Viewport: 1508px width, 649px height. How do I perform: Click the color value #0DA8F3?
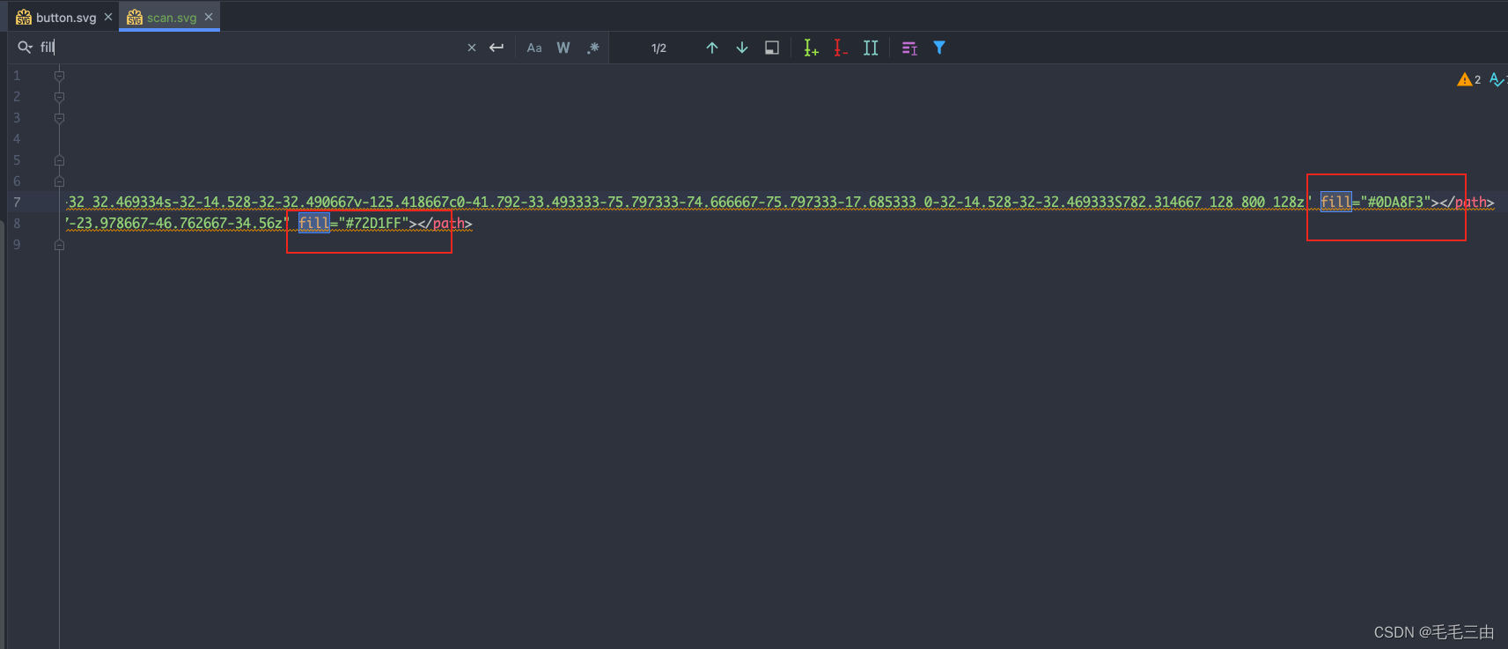[x=1395, y=203]
